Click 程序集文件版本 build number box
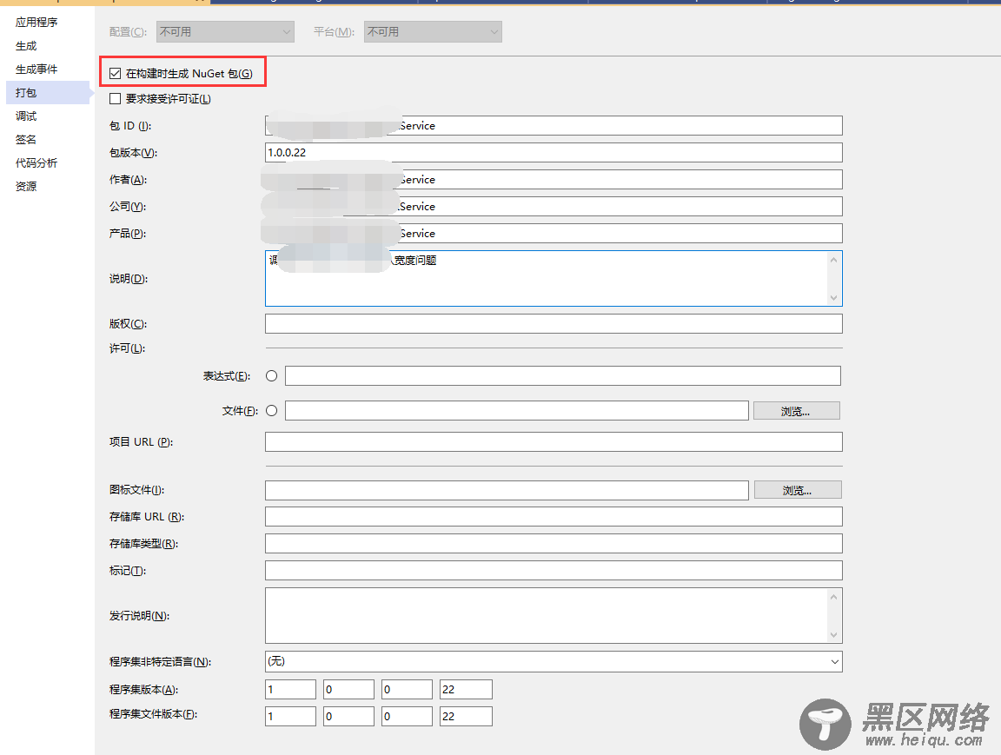 [x=407, y=716]
